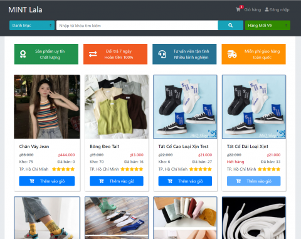Open the yellow socks product image
The image size is (301, 239).
point(47,218)
